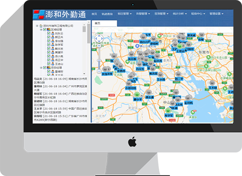Toggle the 区域经理 group checkbox
The height and width of the screenshot is (176, 242).
pos(45,29)
